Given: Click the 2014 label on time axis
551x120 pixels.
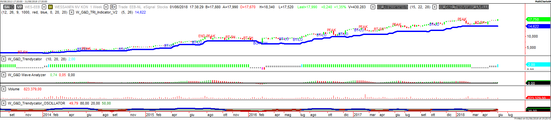Looking at the screenshot, I should click(x=47, y=115).
